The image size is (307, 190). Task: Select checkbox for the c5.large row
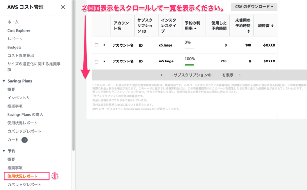pos(97,45)
